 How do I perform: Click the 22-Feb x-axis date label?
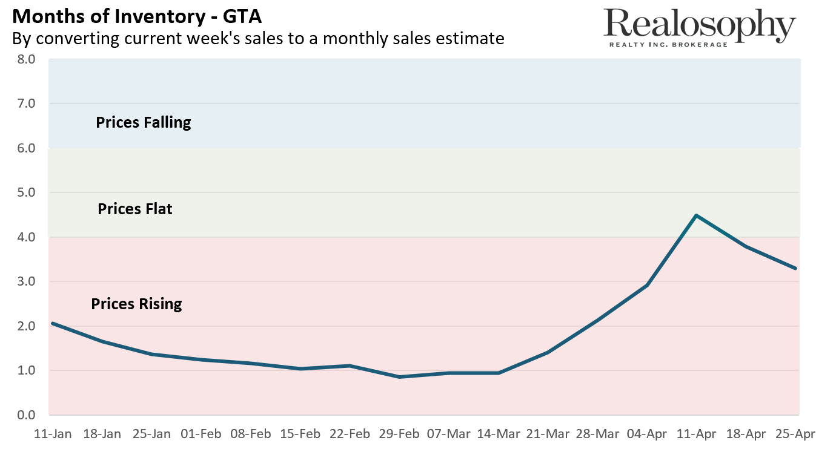350,434
